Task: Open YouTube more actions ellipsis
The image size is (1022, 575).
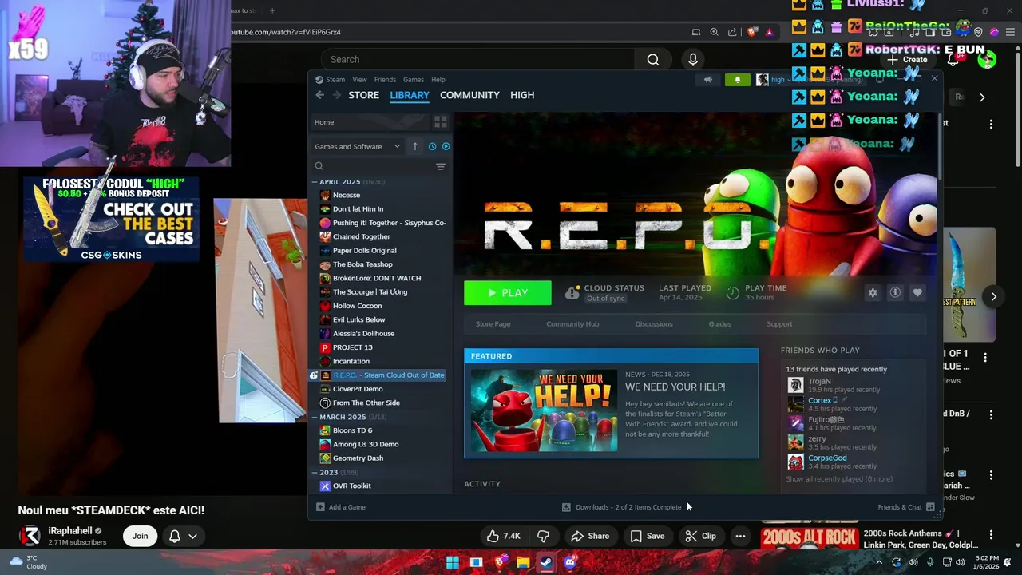Action: 740,536
